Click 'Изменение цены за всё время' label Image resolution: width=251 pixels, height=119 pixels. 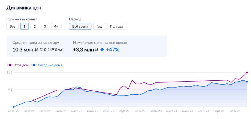[x=100, y=43]
